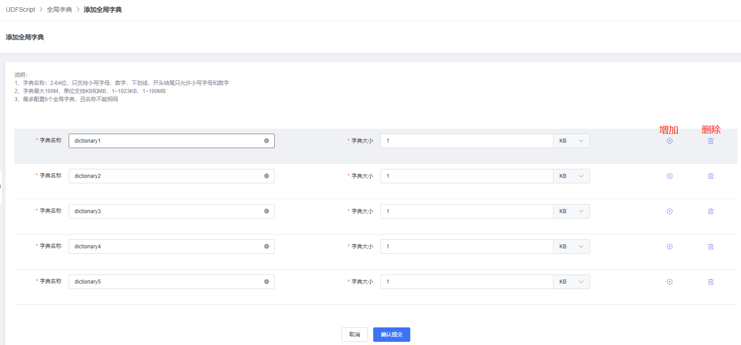Click add icon in dictionary5 row

click(x=670, y=282)
